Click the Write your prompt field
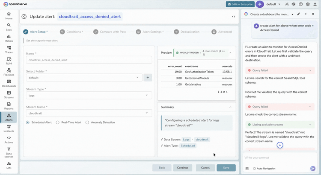 click(280, 157)
